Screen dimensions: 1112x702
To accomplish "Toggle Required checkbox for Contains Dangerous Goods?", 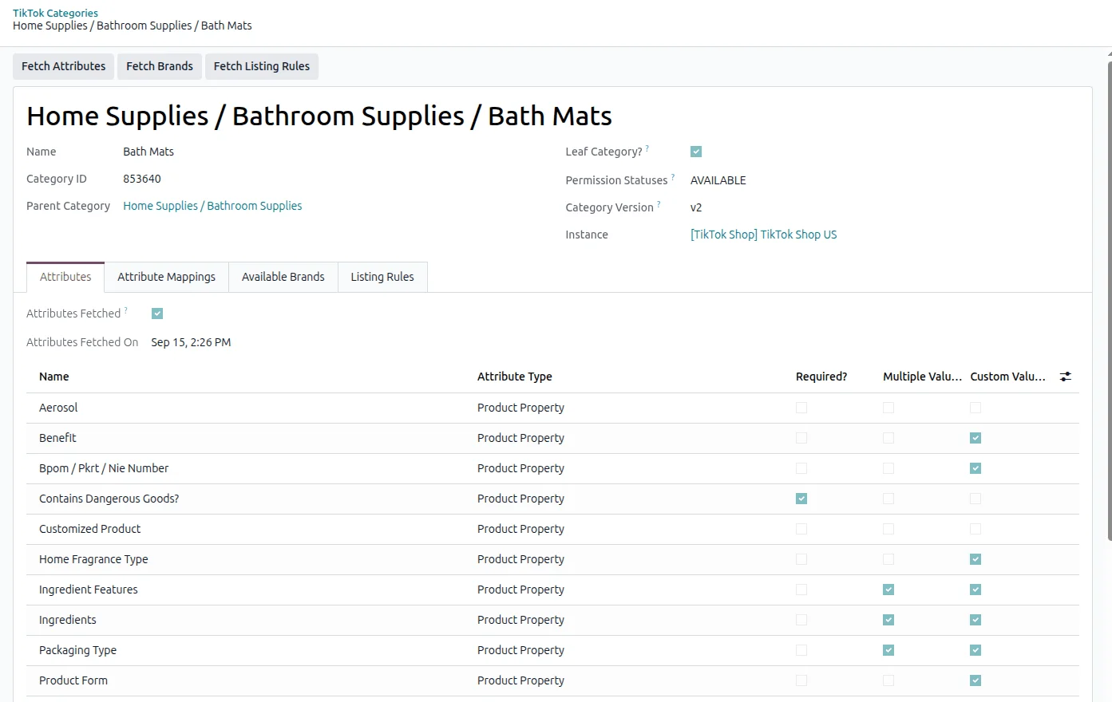I will coord(801,499).
